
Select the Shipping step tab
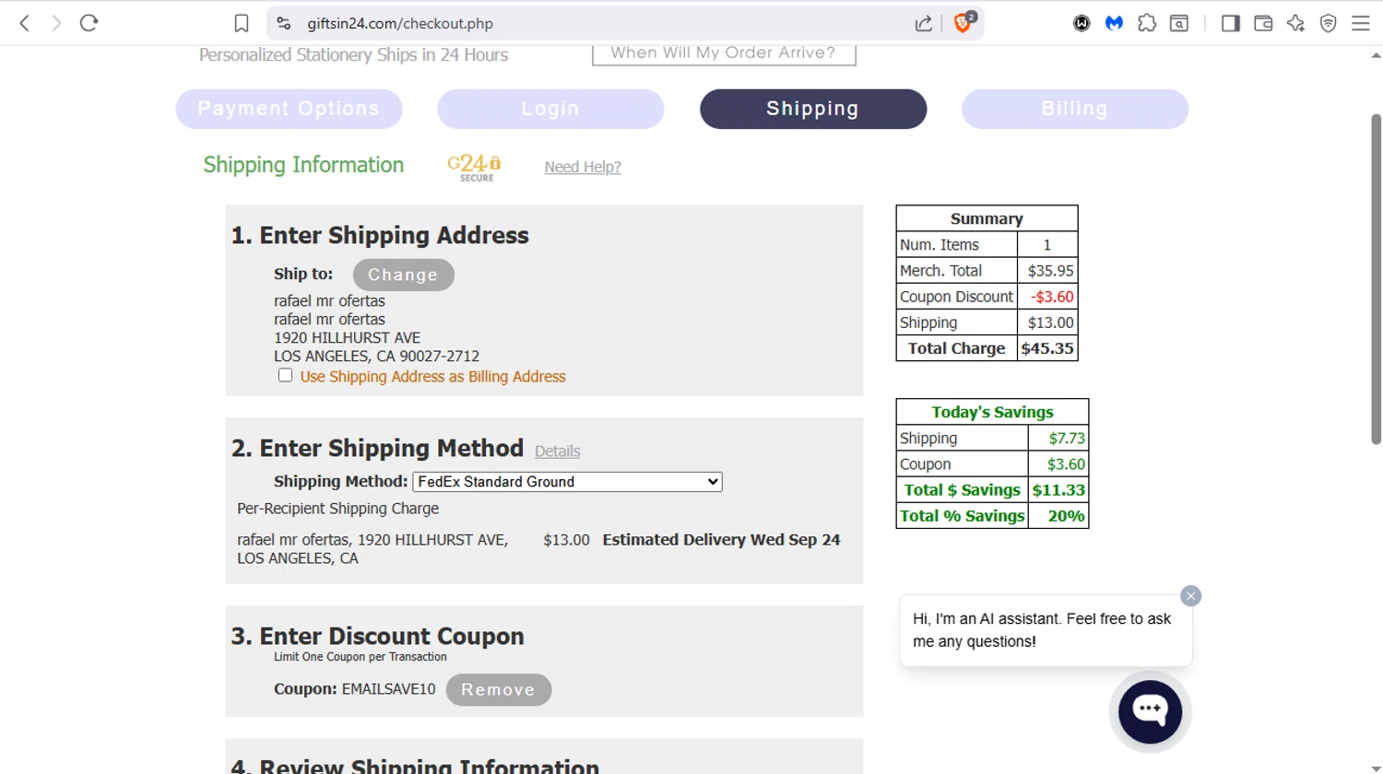click(813, 109)
